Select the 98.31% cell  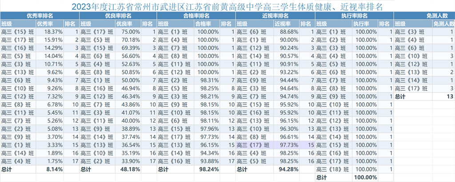click(207, 81)
